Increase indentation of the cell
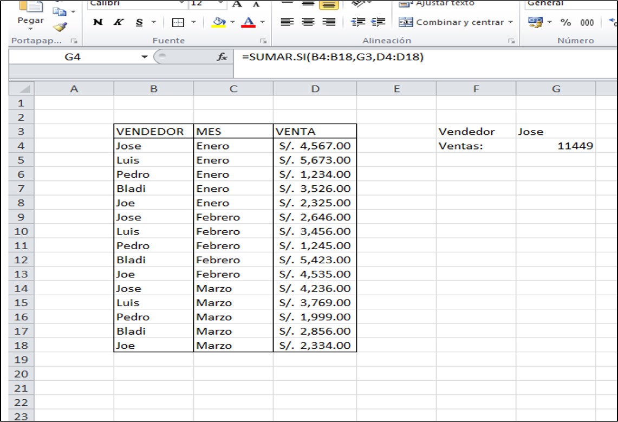The height and width of the screenshot is (422, 618). click(379, 22)
